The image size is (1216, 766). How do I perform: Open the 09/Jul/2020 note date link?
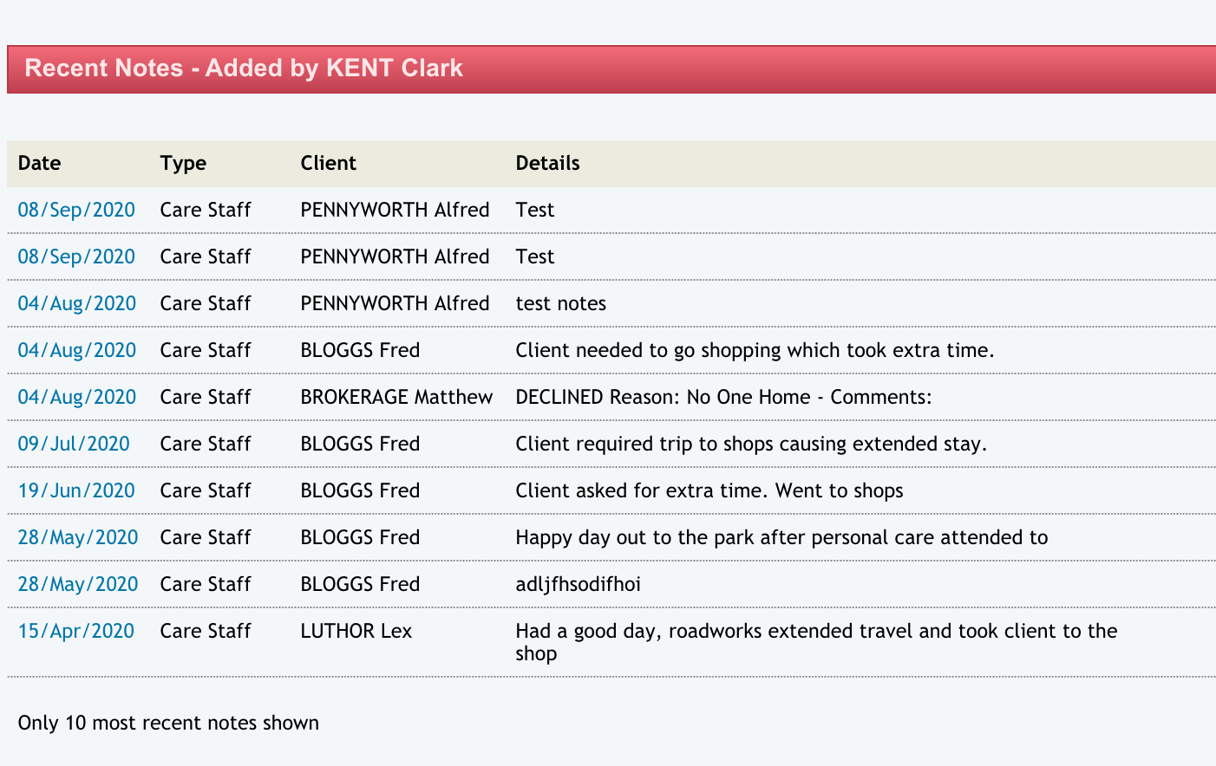coord(74,444)
